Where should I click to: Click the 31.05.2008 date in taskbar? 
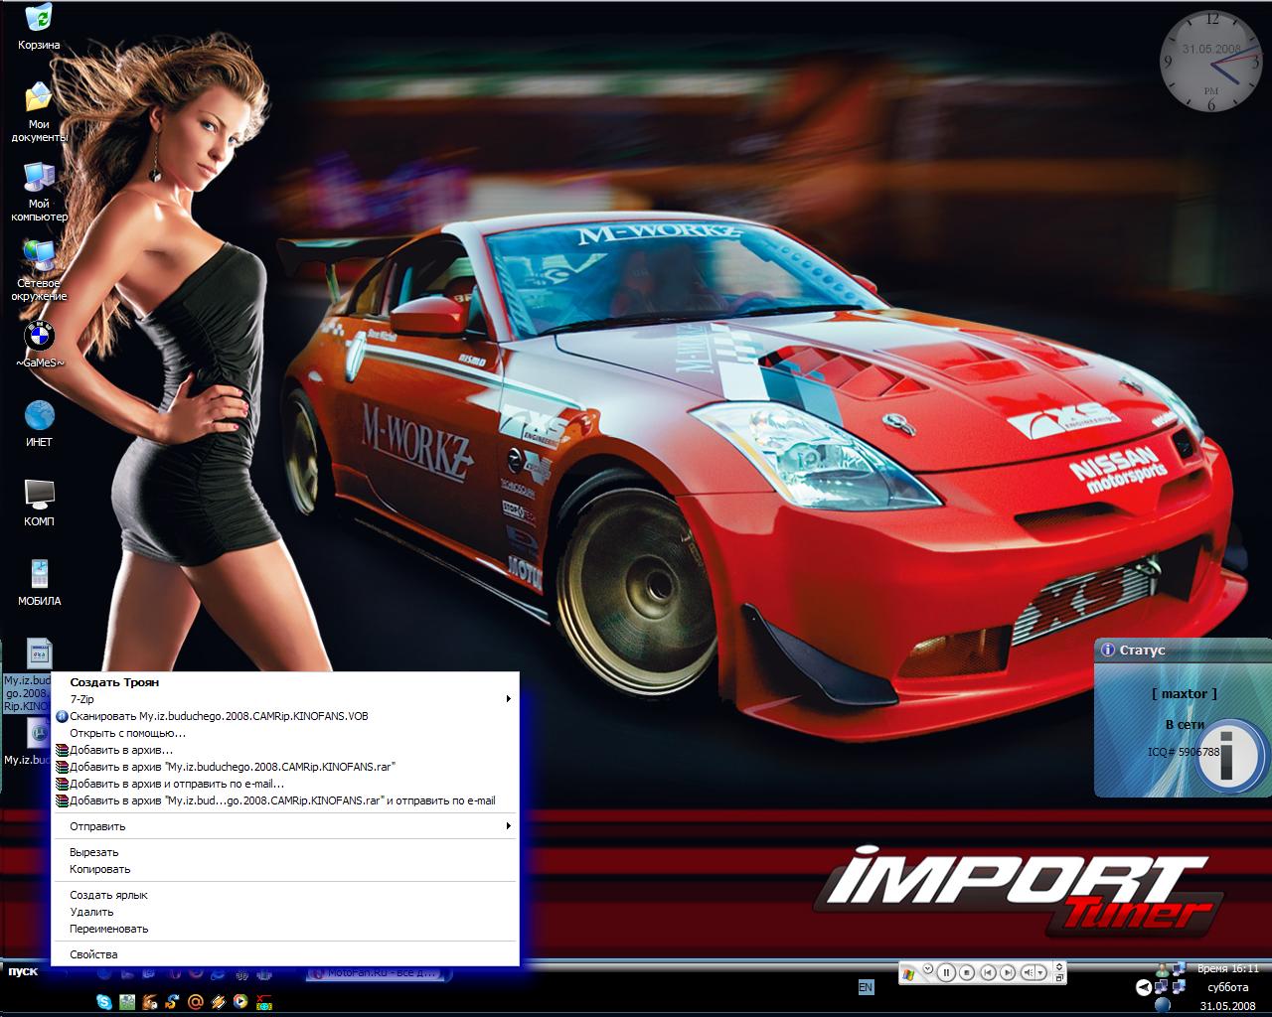coord(1227,1006)
